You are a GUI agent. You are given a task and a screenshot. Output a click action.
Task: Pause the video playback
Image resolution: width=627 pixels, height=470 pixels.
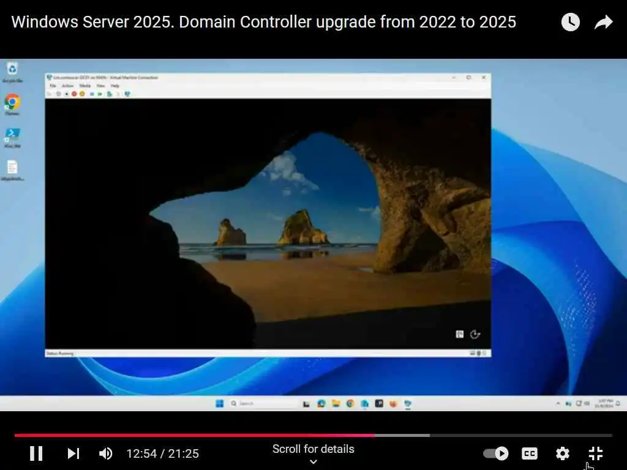pyautogui.click(x=36, y=453)
